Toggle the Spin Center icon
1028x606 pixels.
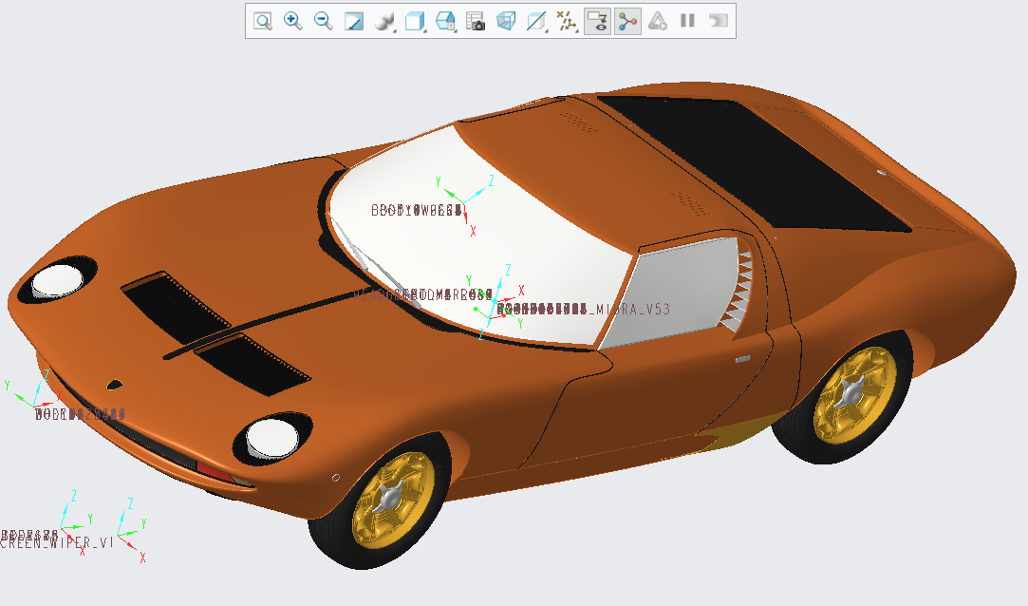[627, 21]
